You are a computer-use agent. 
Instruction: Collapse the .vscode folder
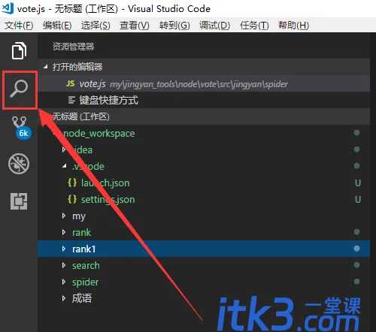[x=65, y=166]
